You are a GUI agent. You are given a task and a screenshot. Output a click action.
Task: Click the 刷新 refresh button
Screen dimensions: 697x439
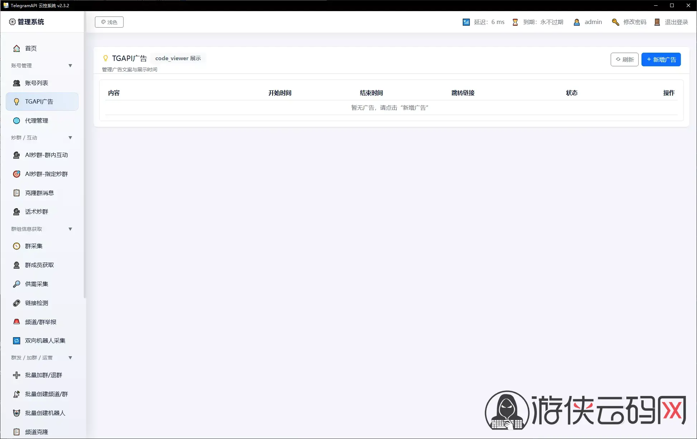(x=624, y=59)
